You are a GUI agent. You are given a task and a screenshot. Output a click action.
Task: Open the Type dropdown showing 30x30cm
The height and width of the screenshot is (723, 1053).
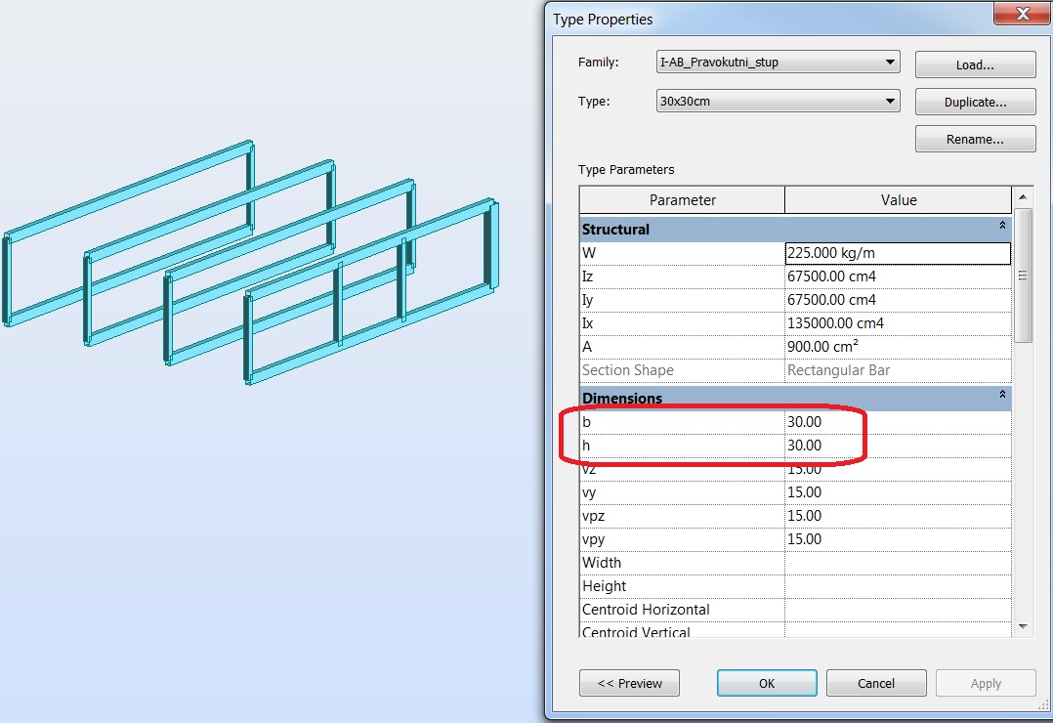[x=890, y=100]
